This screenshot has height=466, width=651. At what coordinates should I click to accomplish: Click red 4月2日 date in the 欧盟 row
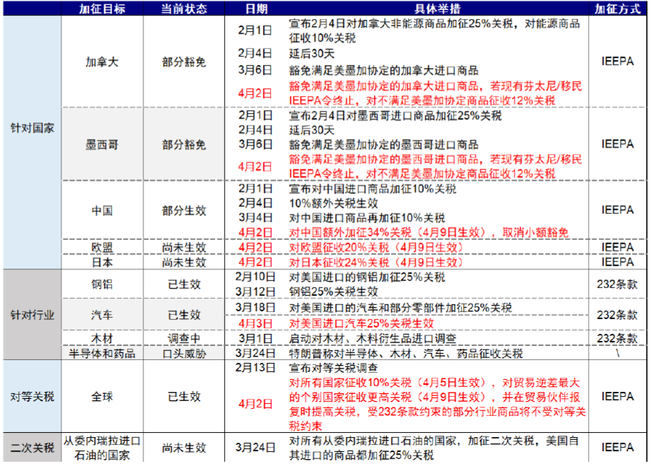point(255,248)
